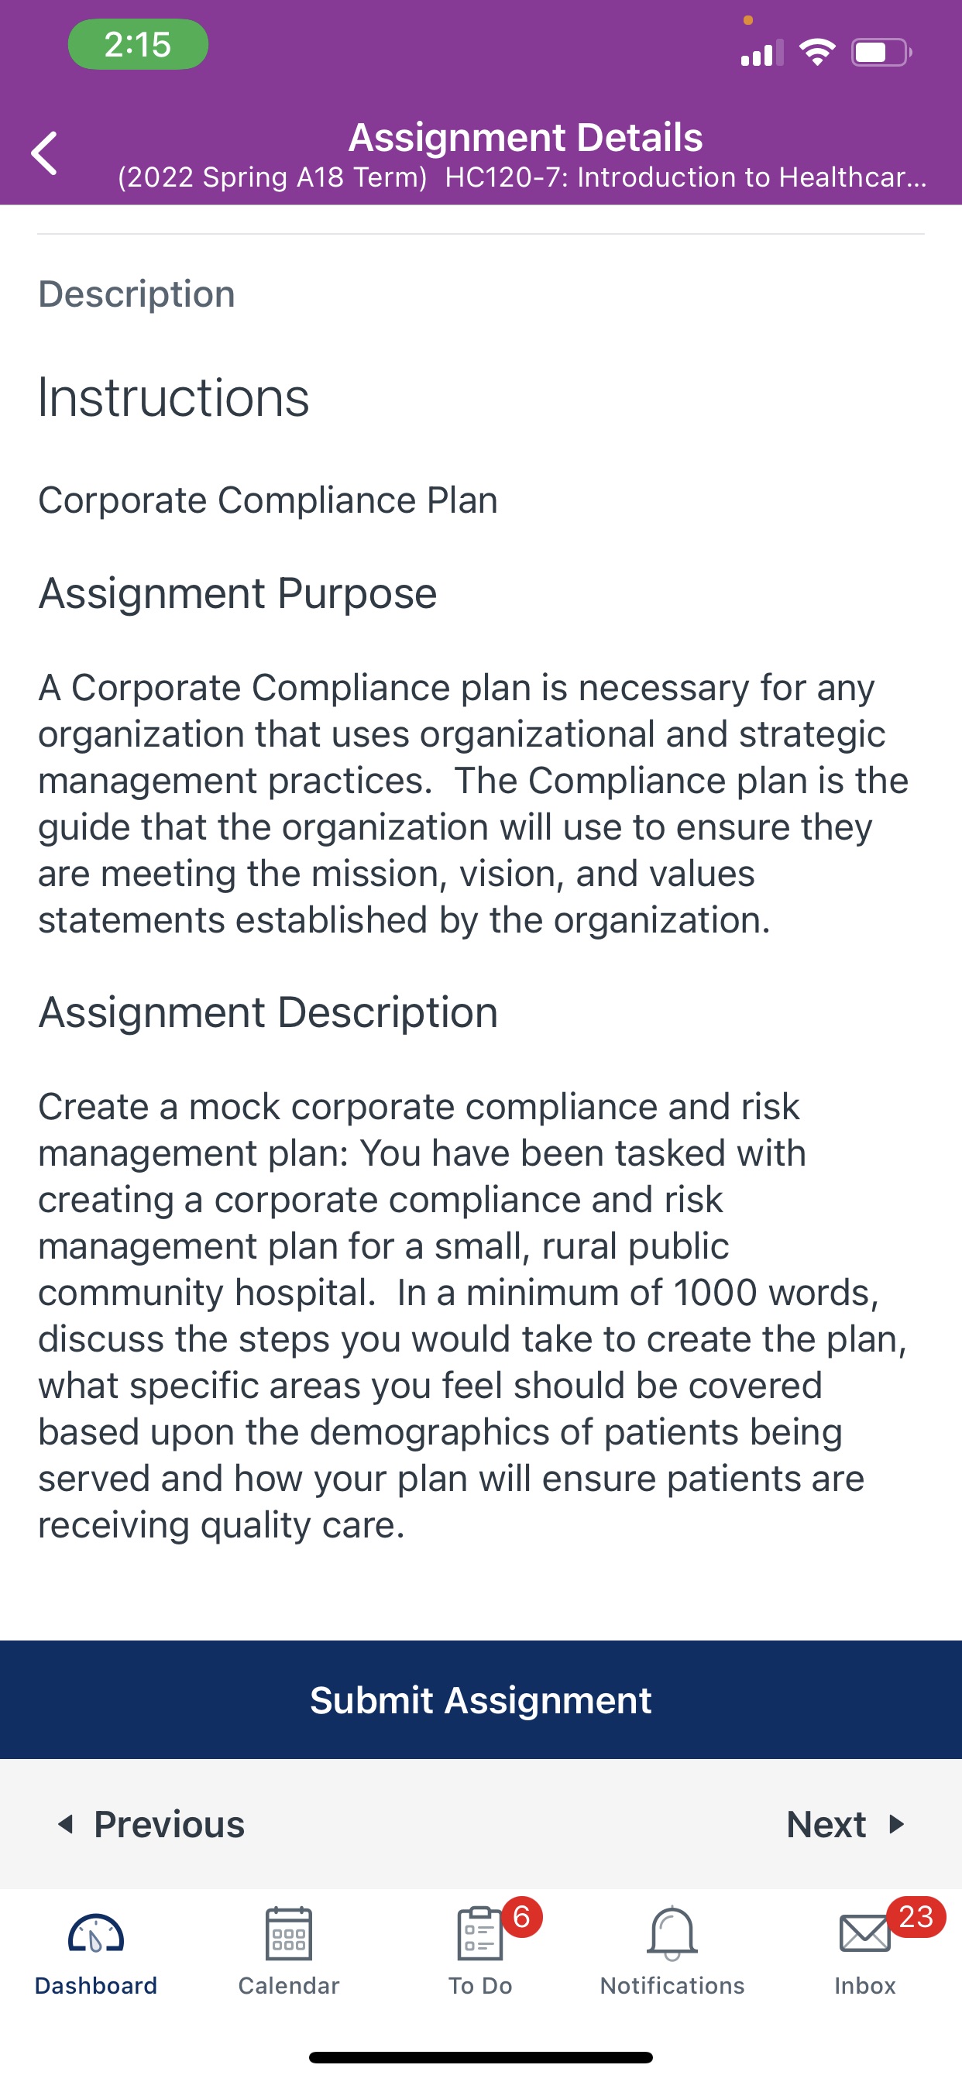The image size is (962, 2082).
Task: Tap the right arrow beside Next
Action: (895, 1824)
